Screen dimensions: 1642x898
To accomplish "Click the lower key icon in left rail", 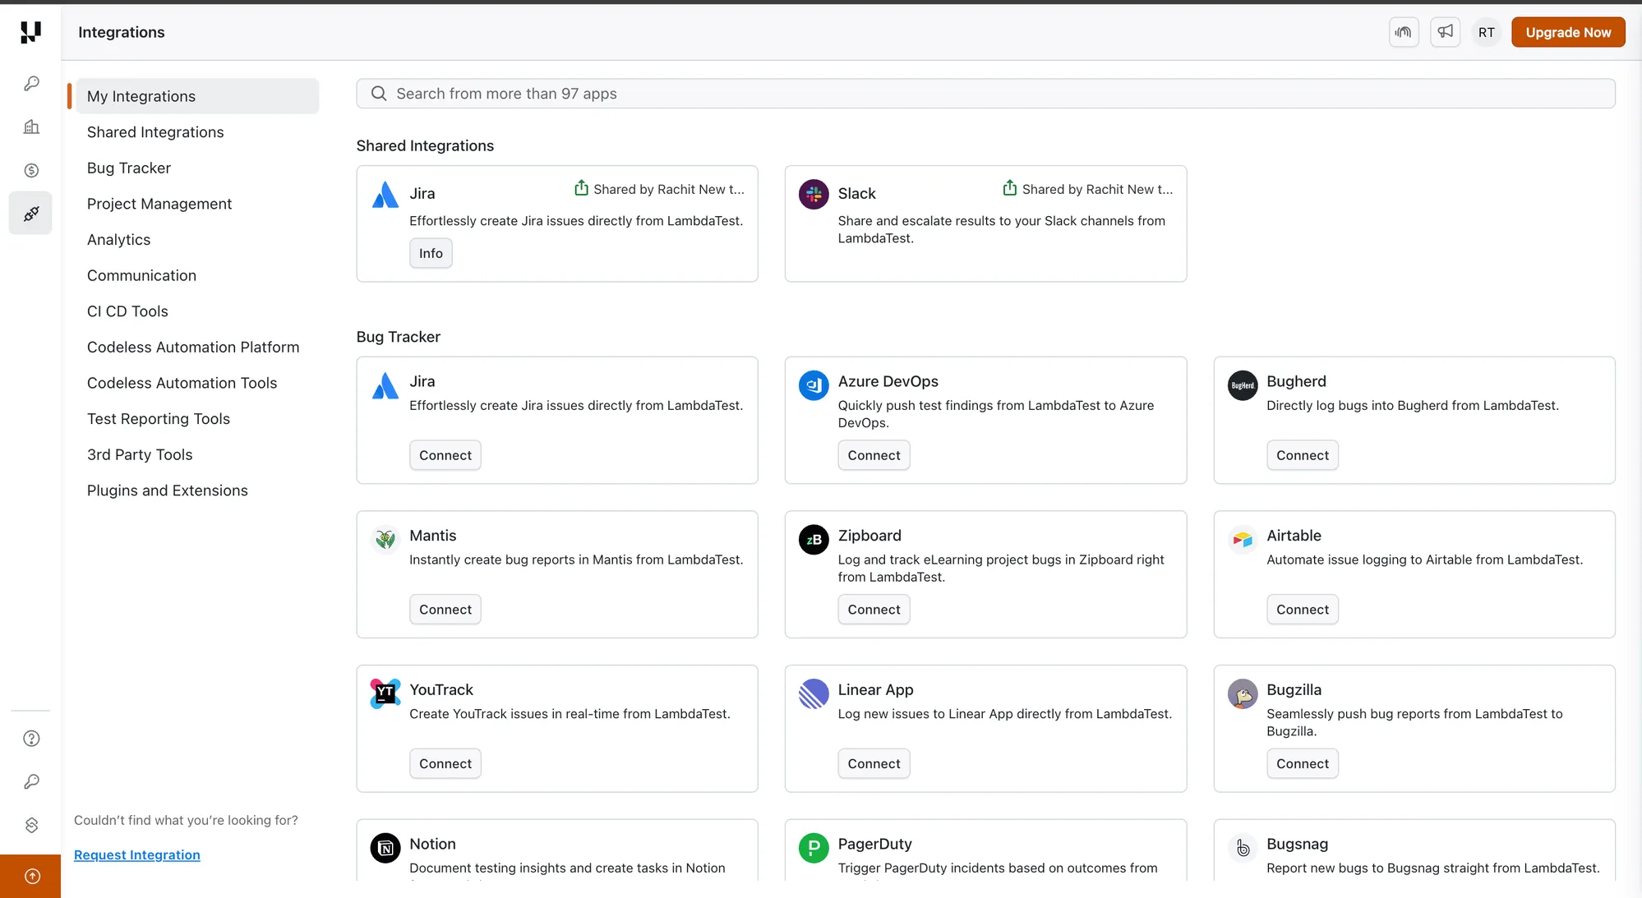I will 31,782.
